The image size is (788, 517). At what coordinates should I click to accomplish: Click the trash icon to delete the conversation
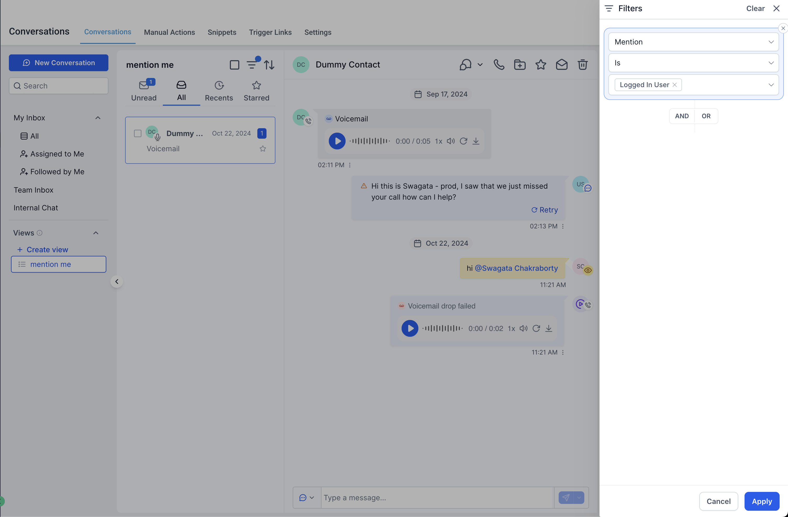click(582, 65)
